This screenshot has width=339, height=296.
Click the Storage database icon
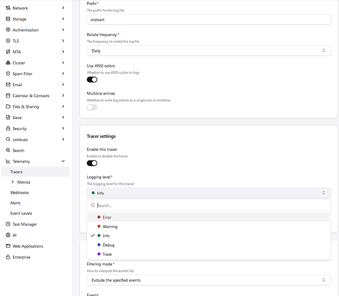click(x=8, y=19)
